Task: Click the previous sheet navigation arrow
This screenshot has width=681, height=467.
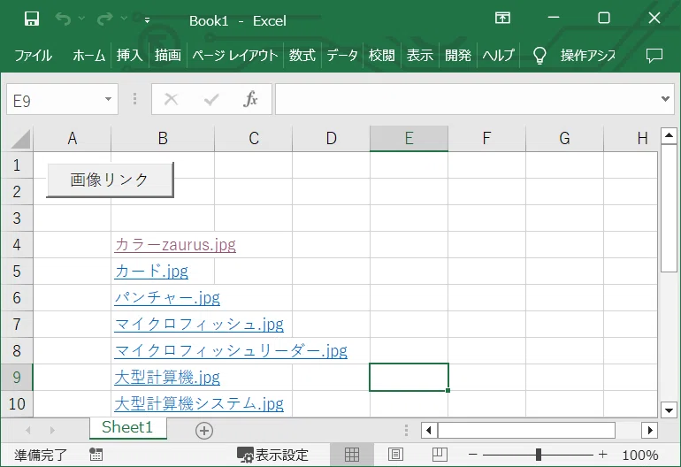Action: (x=27, y=431)
